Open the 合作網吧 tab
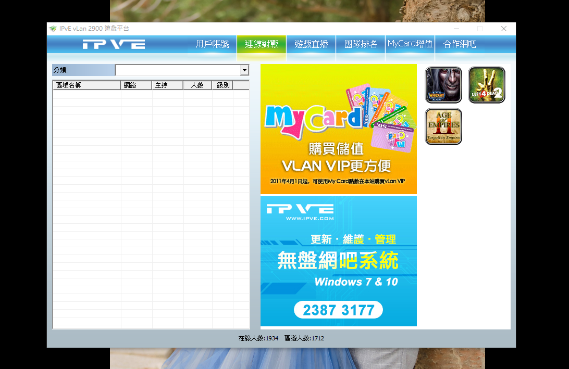The width and height of the screenshot is (569, 369). click(460, 44)
